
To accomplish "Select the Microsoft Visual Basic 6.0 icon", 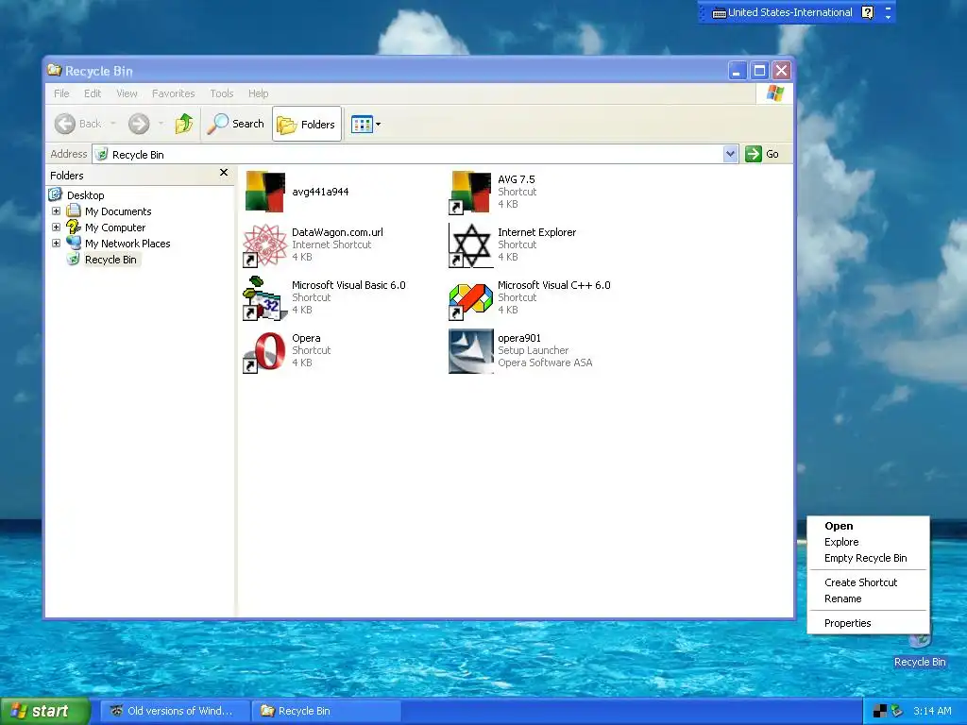I will [265, 298].
